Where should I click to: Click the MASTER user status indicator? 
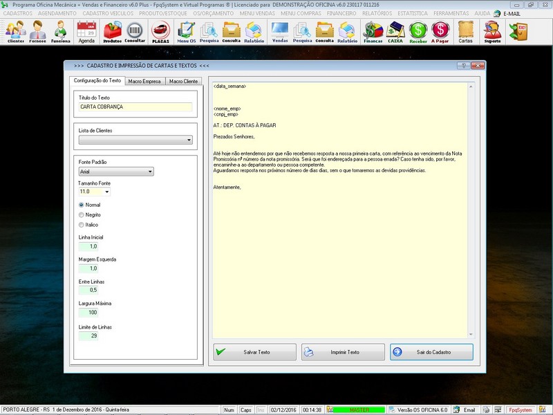(359, 409)
